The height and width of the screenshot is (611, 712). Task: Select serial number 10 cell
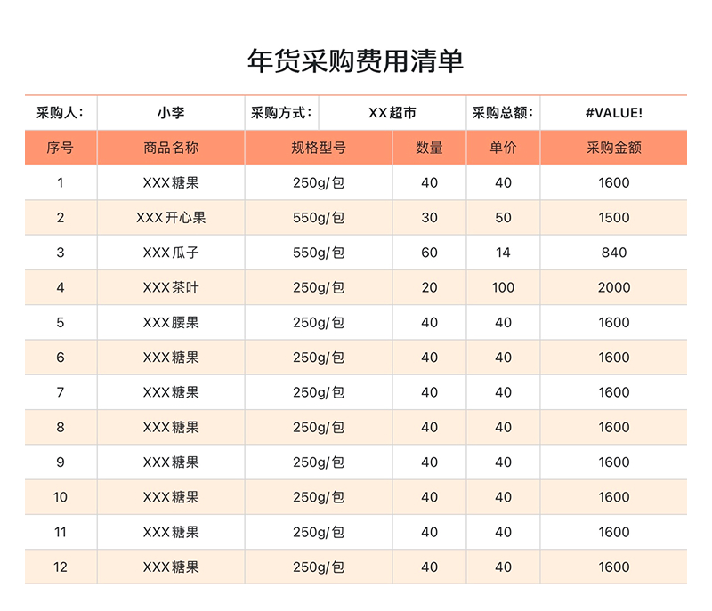pos(61,497)
